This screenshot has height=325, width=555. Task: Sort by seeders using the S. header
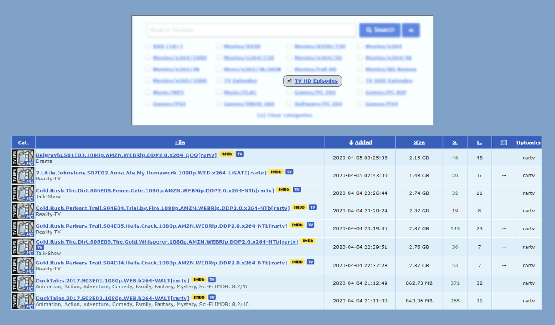pos(455,142)
